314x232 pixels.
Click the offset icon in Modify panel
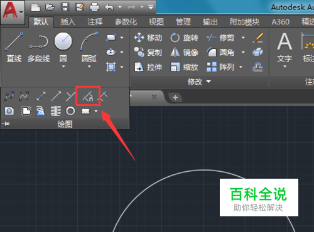coord(257,67)
